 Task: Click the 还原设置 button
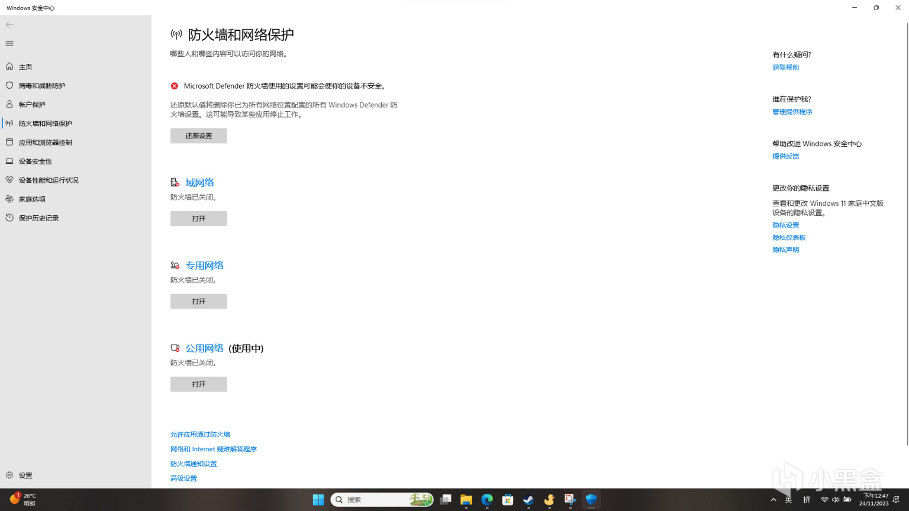coord(199,135)
